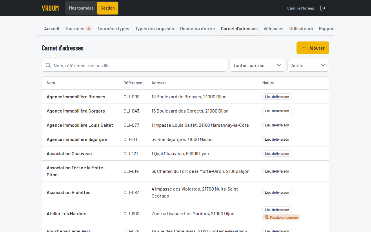Open the Véhicules tab

click(273, 28)
